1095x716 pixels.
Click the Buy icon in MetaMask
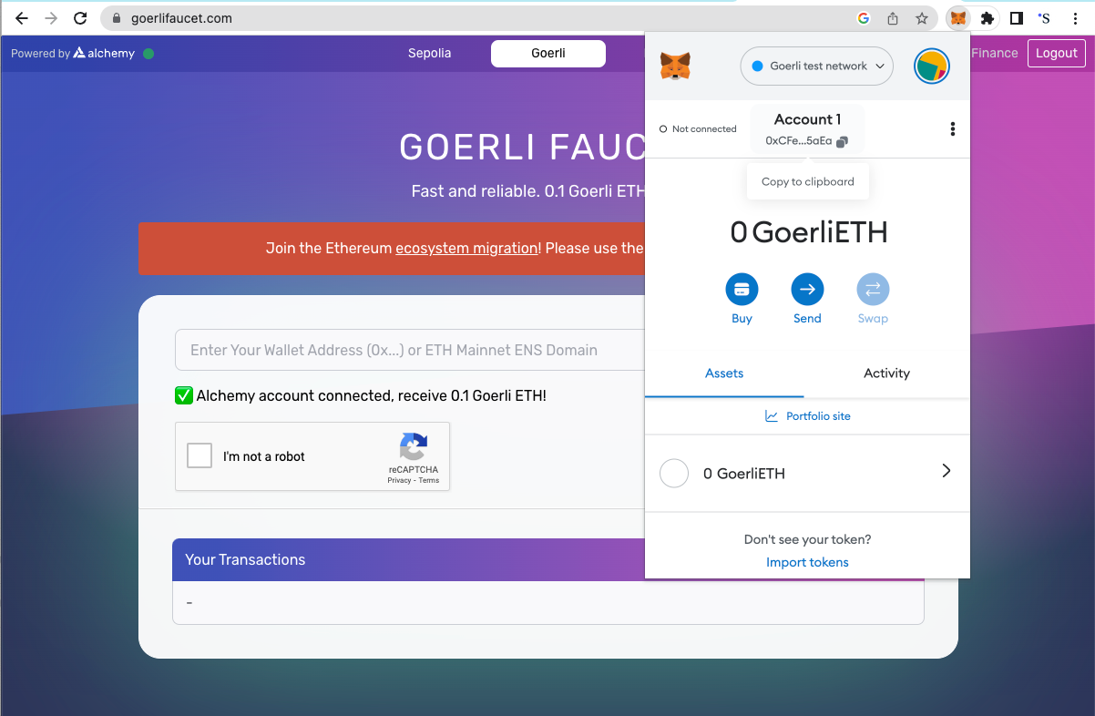click(742, 290)
